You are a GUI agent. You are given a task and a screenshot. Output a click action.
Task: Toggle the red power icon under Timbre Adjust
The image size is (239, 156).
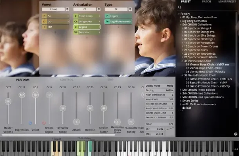click(44, 123)
